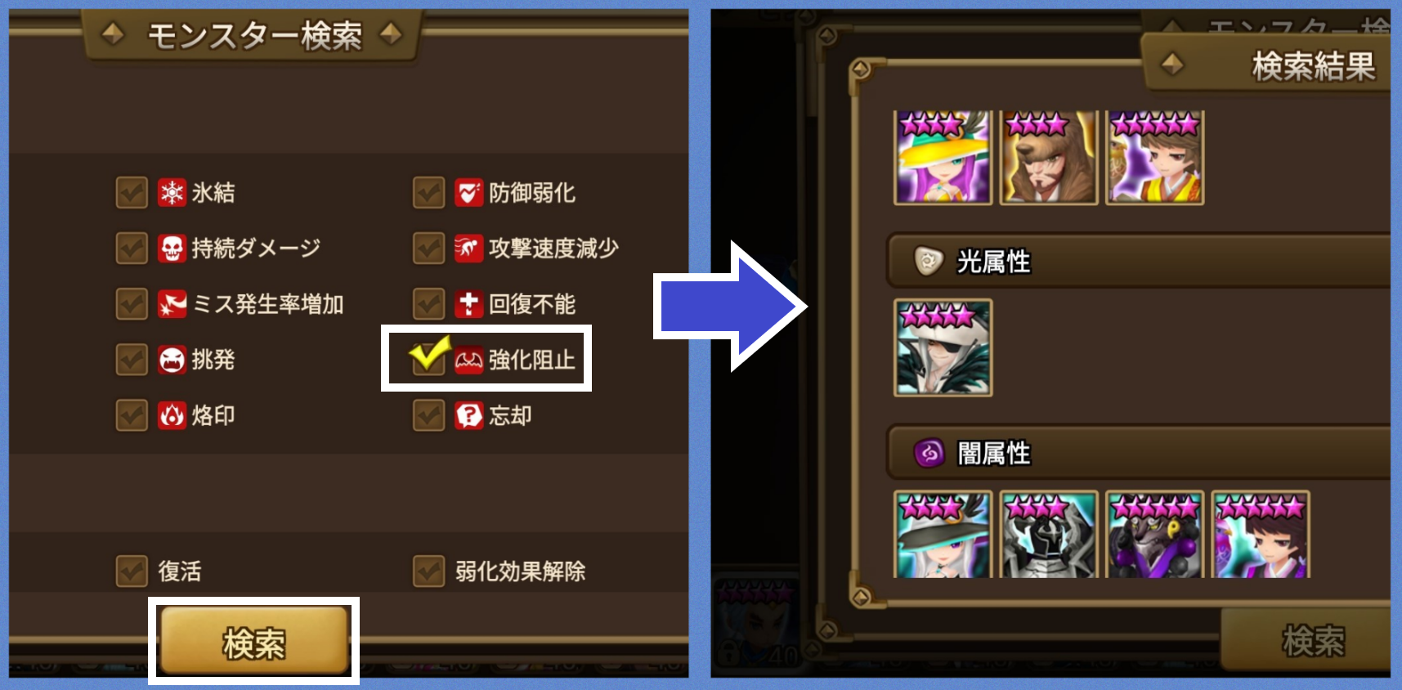The height and width of the screenshot is (690, 1402).
Task: Uncheck the 強化阻止 checkbox
Action: (x=428, y=358)
